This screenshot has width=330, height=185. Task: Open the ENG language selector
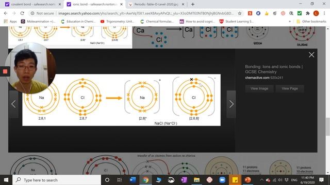pyautogui.click(x=294, y=180)
